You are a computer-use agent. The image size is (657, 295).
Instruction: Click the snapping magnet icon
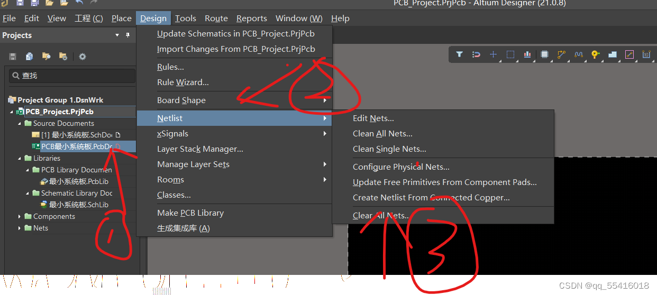476,54
